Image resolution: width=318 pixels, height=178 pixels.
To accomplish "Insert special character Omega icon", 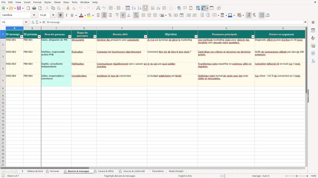I will tap(171, 8).
